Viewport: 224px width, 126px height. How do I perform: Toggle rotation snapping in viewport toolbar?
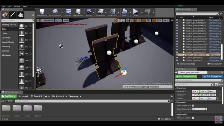click(x=144, y=21)
